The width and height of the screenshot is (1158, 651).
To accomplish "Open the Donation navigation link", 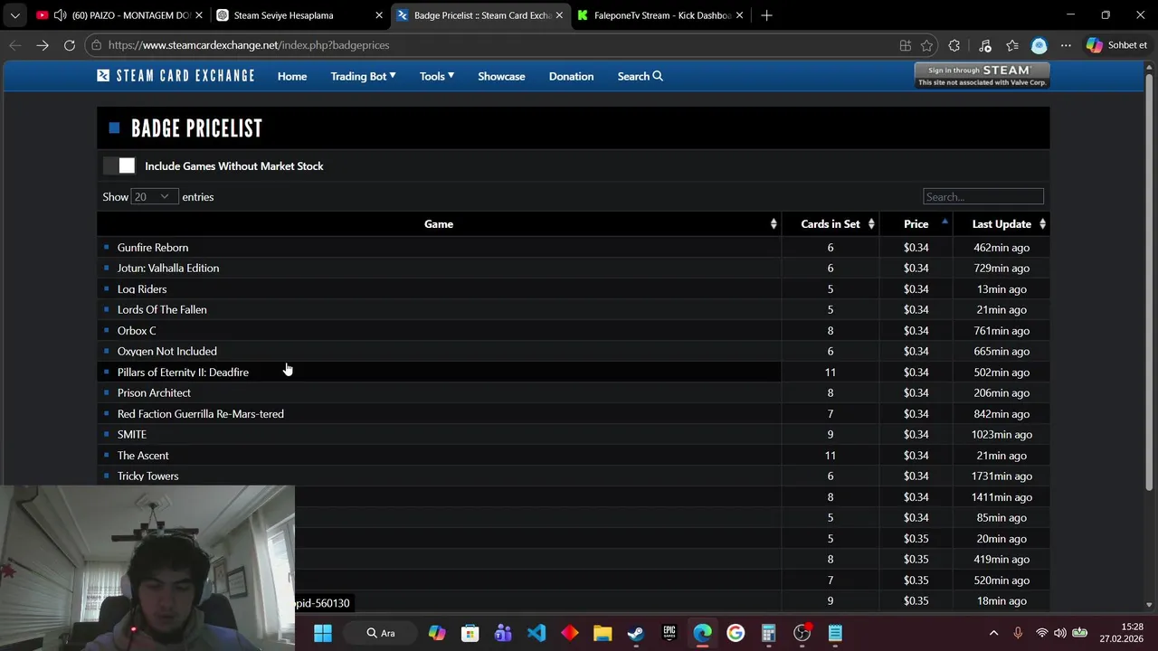I will coord(571,76).
